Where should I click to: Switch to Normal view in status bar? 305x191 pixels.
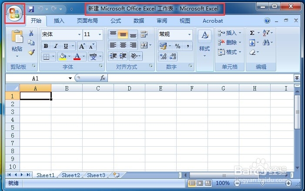coord(192,183)
